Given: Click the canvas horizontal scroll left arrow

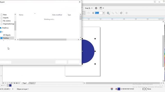Looking at the screenshot, I should point(85,83).
